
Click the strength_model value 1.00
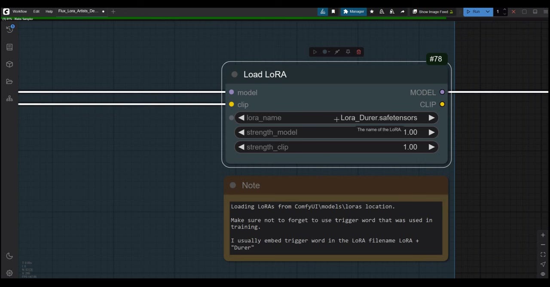(410, 132)
